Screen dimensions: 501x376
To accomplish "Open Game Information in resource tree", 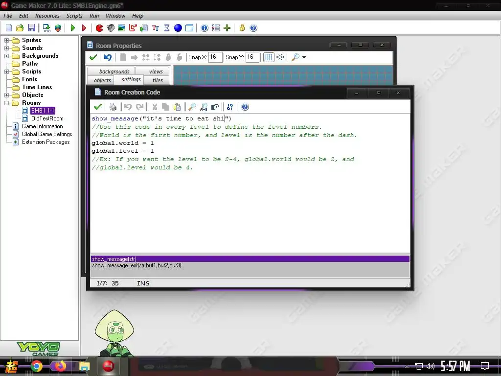I will (x=43, y=126).
